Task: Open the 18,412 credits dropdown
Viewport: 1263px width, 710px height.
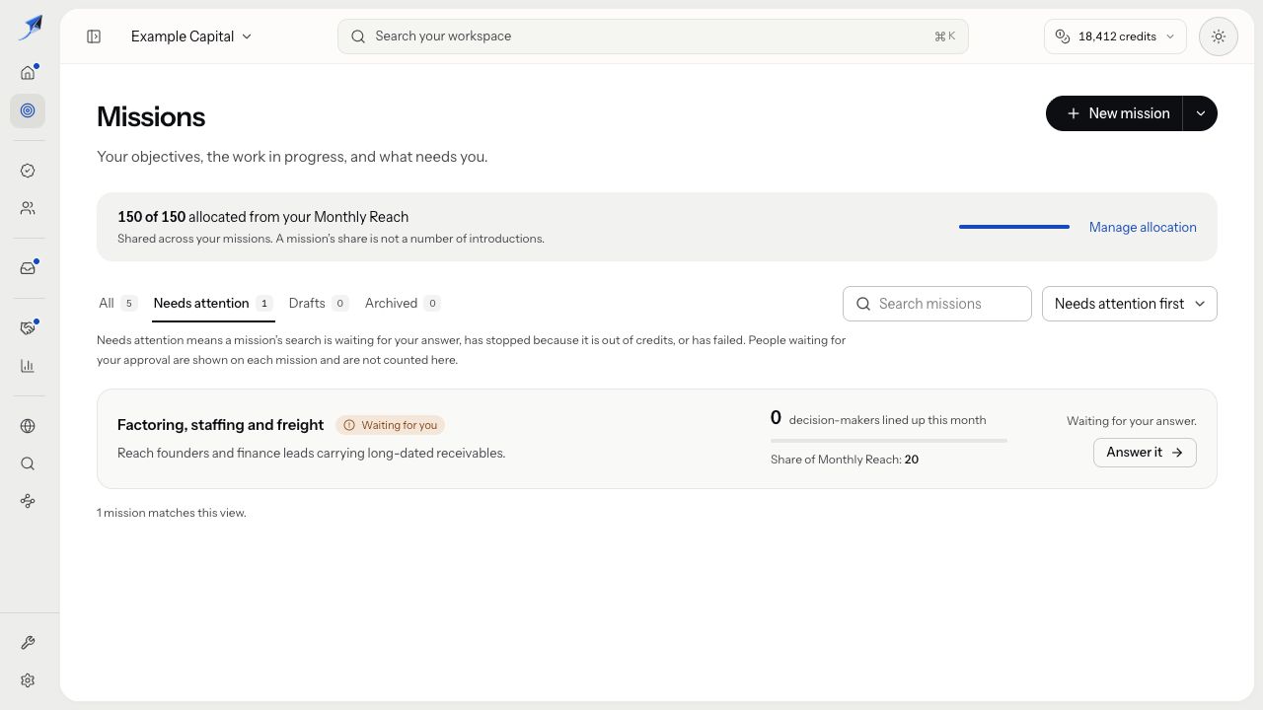Action: tap(1115, 36)
